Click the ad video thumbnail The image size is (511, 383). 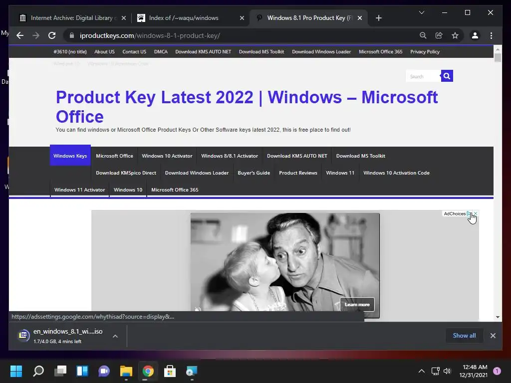pos(285,265)
